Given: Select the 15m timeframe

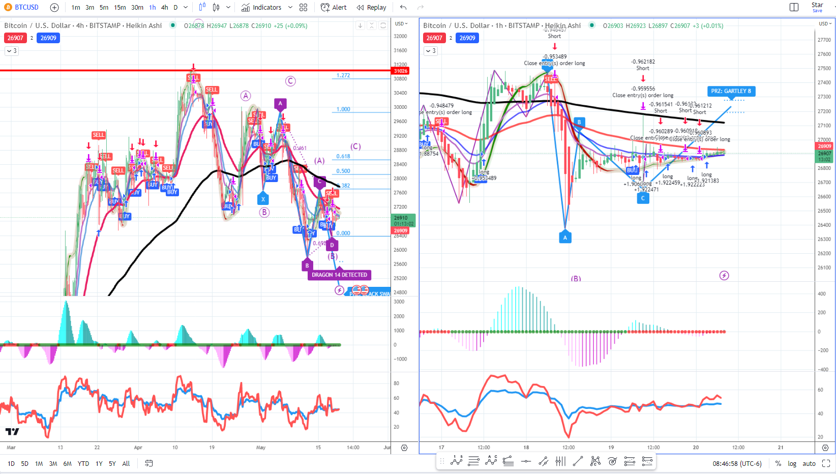Looking at the screenshot, I should click(120, 7).
